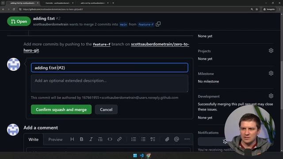Insert heading with the H icon
The image size is (283, 159).
pos(72,139)
